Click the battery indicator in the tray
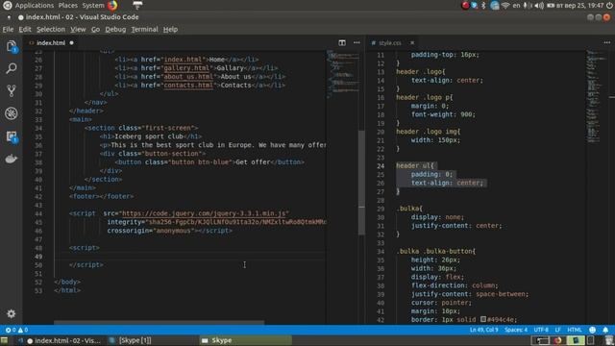The width and height of the screenshot is (615, 346). pos(551,6)
